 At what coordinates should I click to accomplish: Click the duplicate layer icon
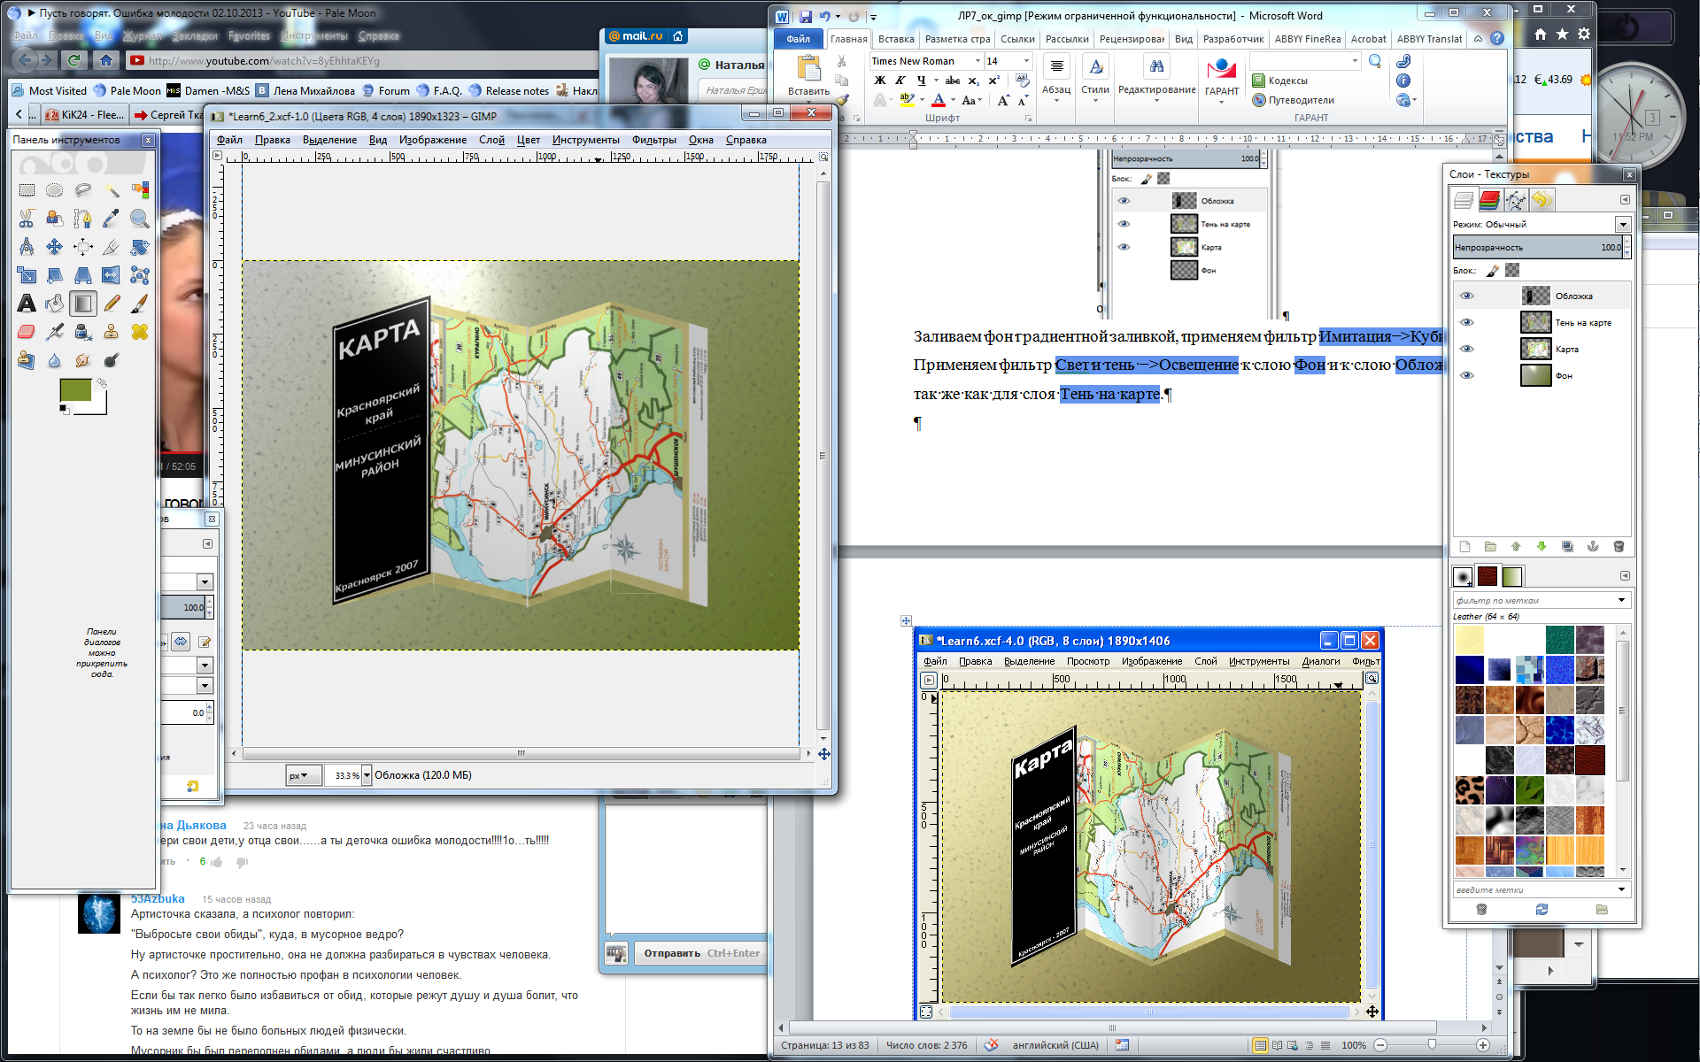[x=1567, y=547]
